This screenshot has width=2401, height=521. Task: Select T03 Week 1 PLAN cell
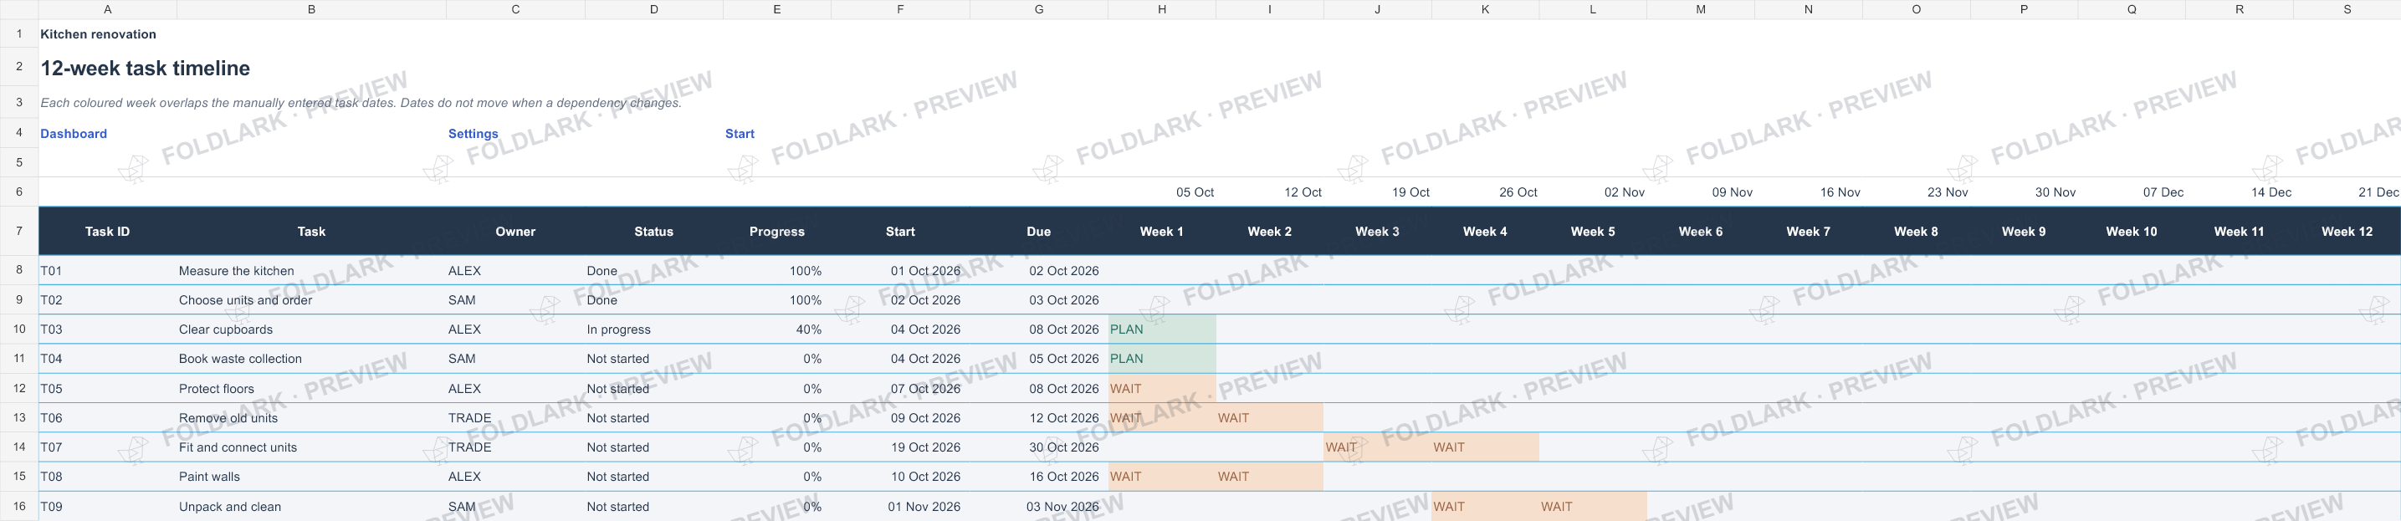[x=1161, y=329]
